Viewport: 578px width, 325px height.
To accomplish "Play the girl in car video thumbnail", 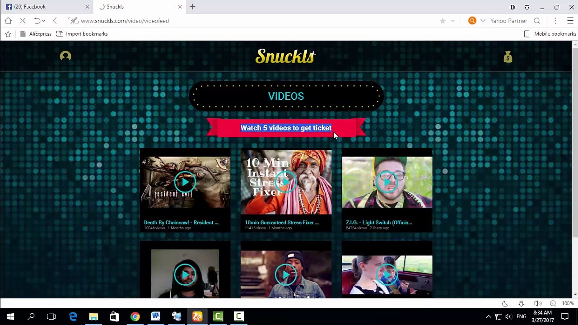I will pos(387,274).
